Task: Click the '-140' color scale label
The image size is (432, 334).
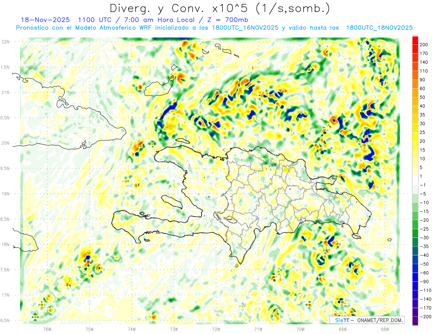Action: (426, 299)
